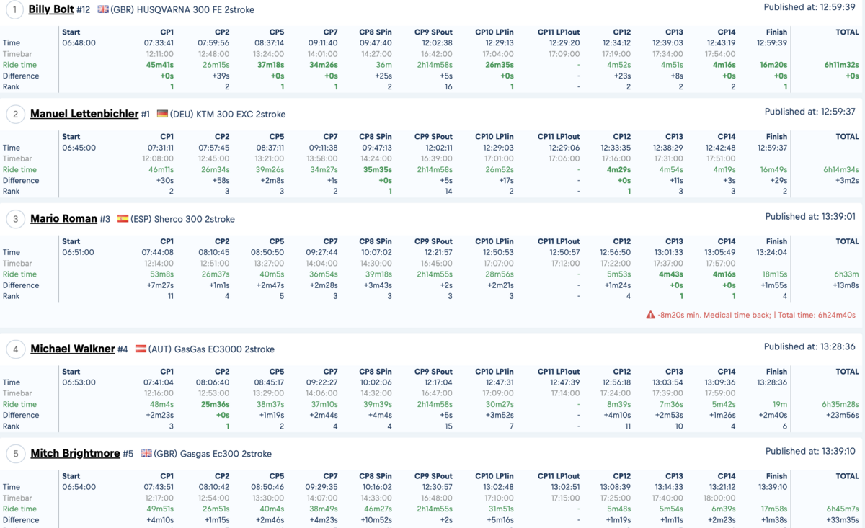Select Walkner's start time 06:53:00
Viewport: 865px width, 528px height.
coord(79,382)
